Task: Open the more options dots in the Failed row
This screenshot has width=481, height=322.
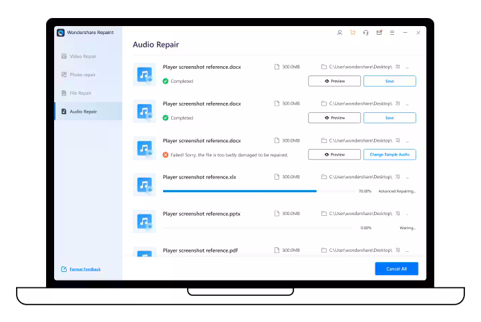Action: (x=408, y=142)
